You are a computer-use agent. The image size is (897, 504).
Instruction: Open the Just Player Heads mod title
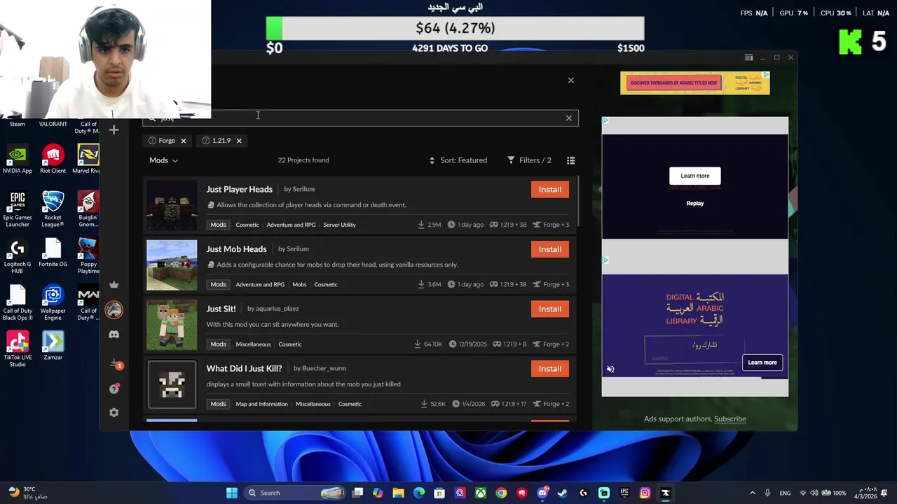[x=239, y=189]
